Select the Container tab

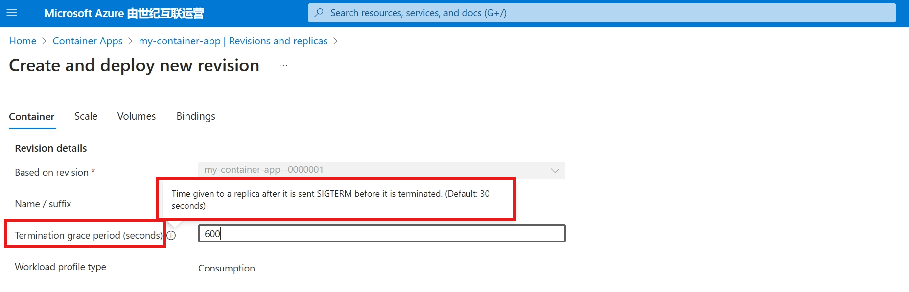point(32,117)
